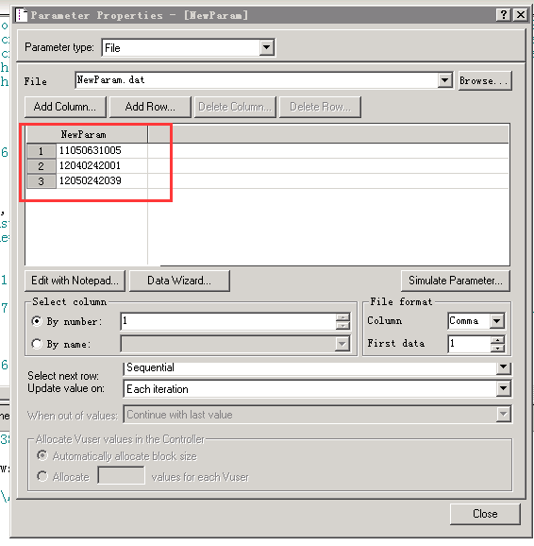Click the Add Row button
This screenshot has height=546, width=534.
150,107
